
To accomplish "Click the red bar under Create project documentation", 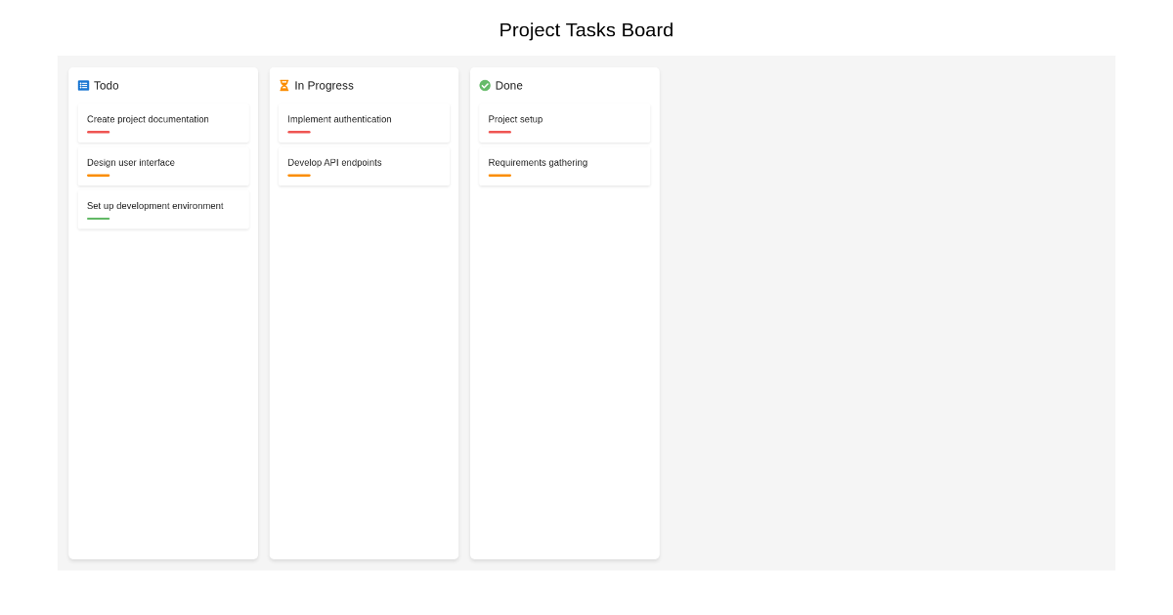I will (98, 131).
